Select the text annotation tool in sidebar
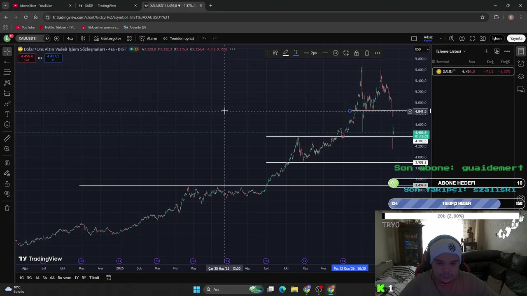This screenshot has height=296, width=527. tap(7, 114)
